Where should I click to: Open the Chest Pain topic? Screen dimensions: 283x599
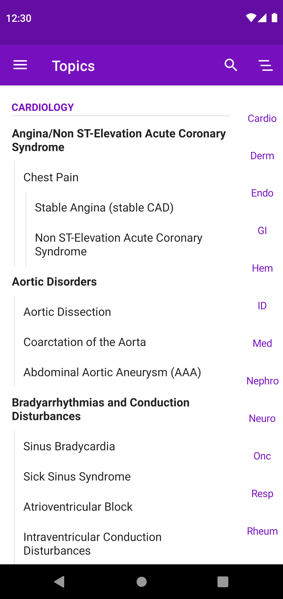click(x=51, y=177)
